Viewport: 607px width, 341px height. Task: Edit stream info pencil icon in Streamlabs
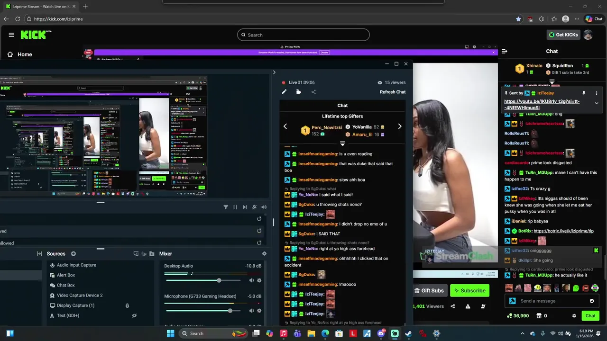pyautogui.click(x=284, y=92)
